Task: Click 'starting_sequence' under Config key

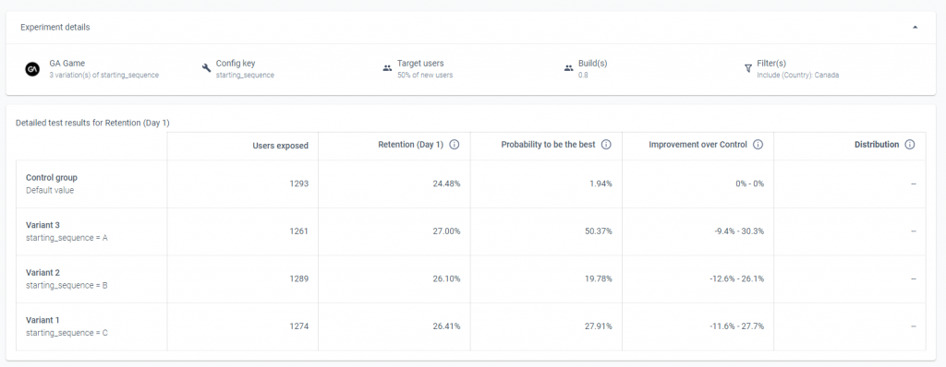Action: point(245,76)
